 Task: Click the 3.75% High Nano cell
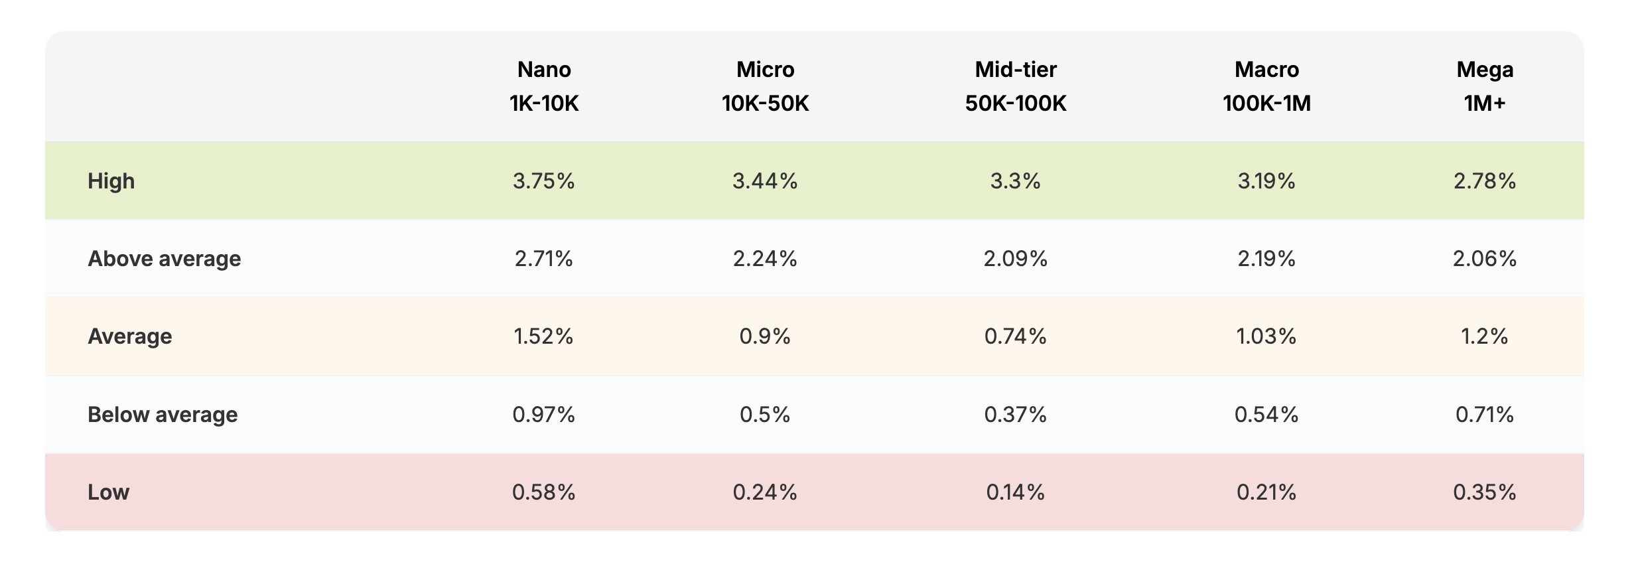[543, 181]
